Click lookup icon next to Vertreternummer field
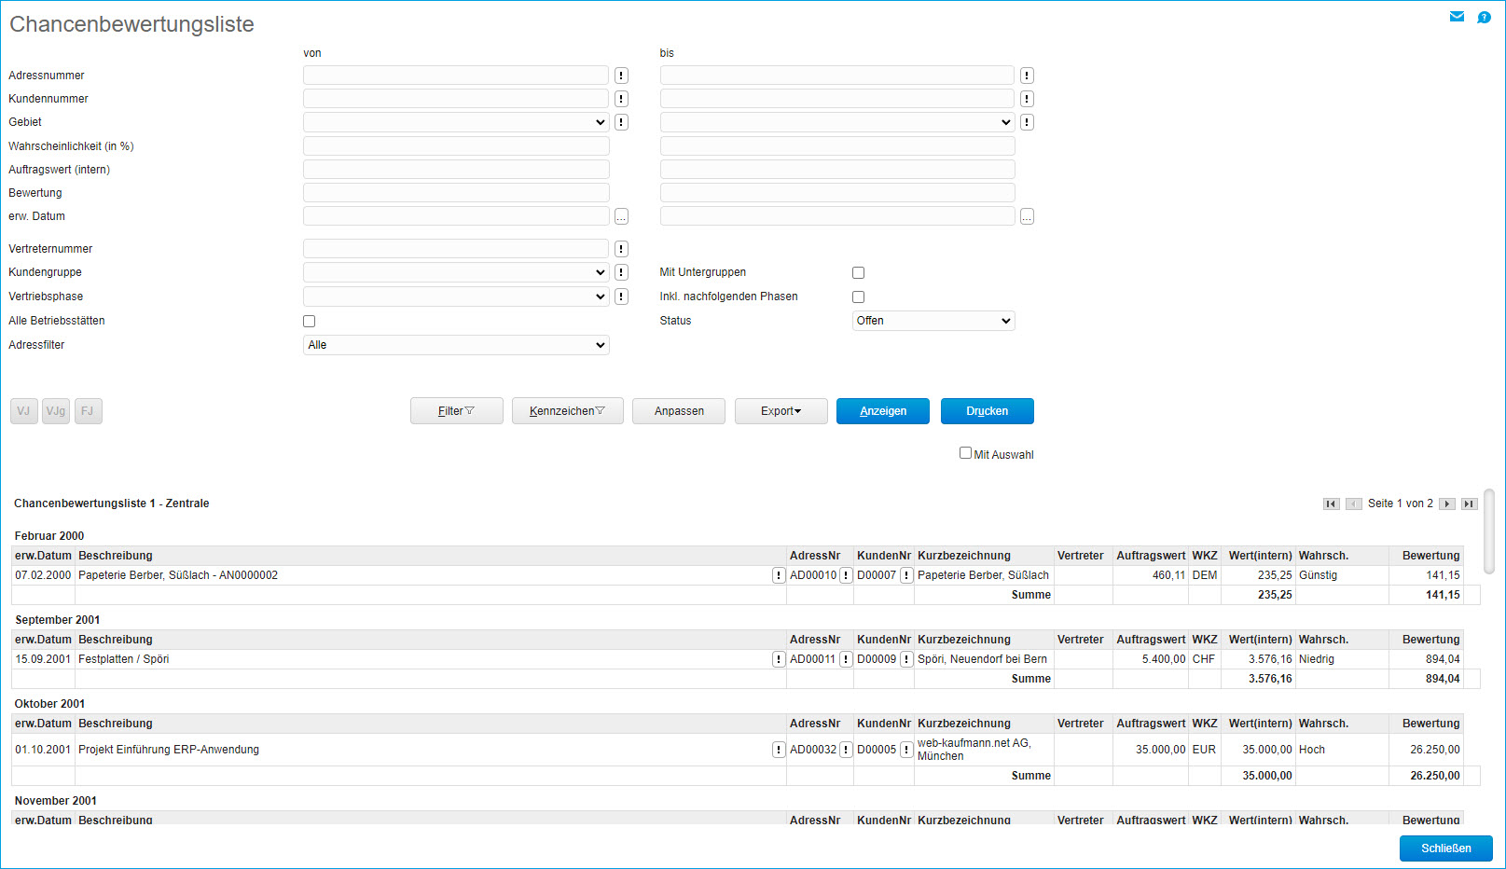1506x869 pixels. click(621, 249)
